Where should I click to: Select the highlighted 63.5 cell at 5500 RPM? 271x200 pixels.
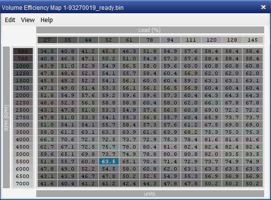point(109,162)
